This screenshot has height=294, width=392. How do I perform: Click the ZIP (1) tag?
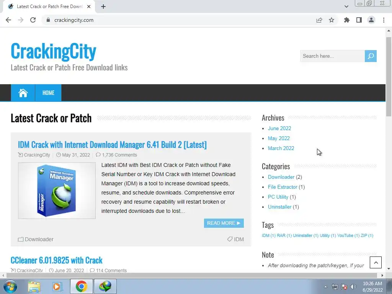(367, 235)
